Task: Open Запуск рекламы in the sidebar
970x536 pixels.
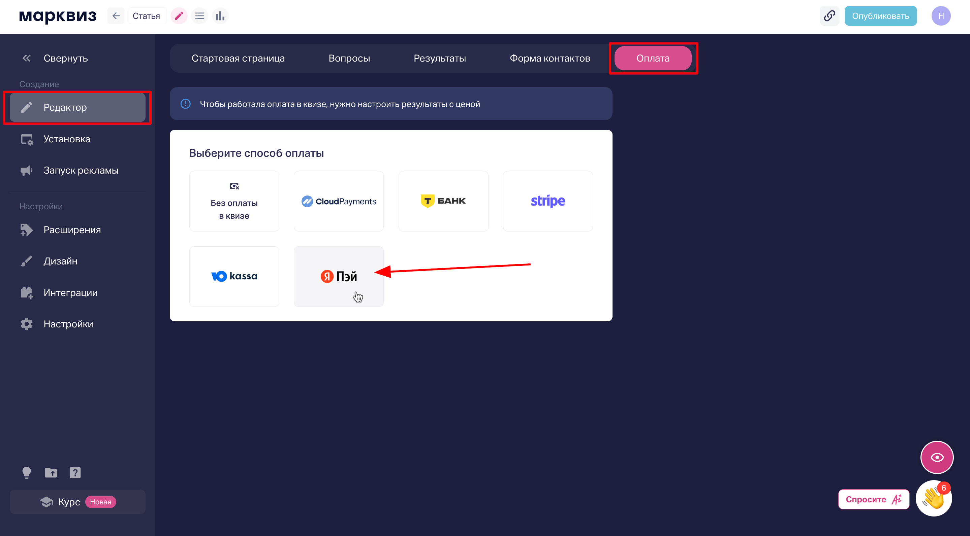Action: pos(77,170)
